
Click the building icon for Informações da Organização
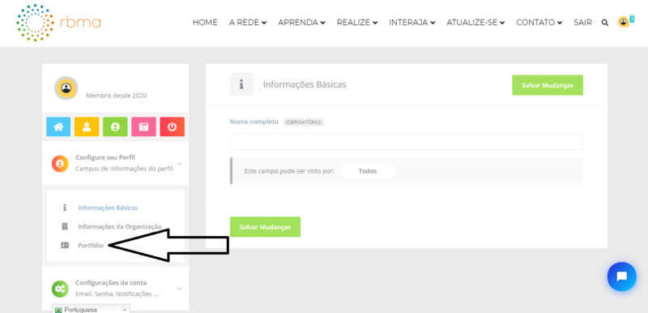tap(65, 226)
